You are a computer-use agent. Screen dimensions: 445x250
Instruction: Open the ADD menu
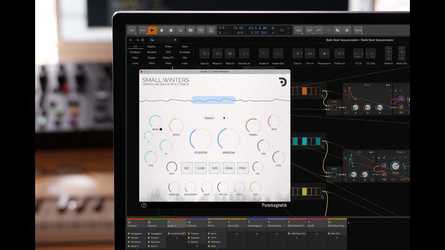(x=299, y=30)
